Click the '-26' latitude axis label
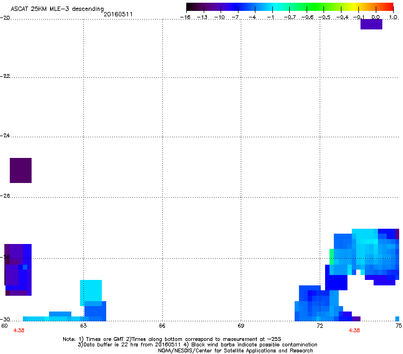This screenshot has width=403, height=354. tap(5, 196)
